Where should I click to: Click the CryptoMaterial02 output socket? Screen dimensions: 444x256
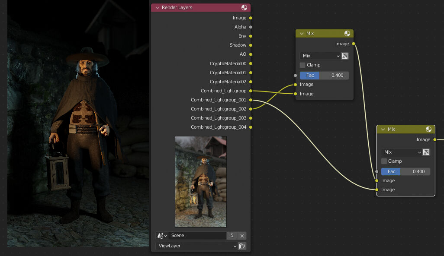point(251,82)
